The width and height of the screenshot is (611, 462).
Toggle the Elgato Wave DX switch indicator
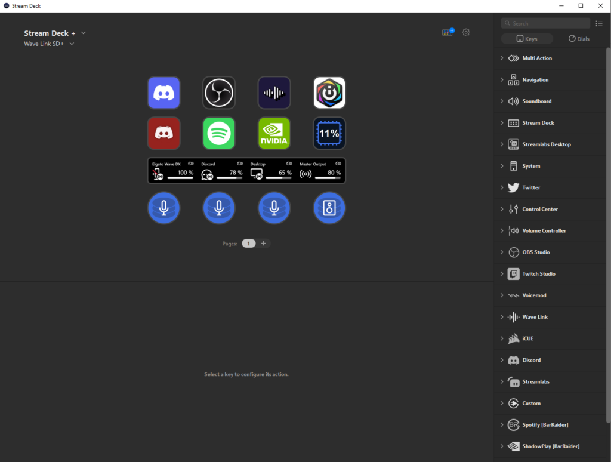click(192, 164)
